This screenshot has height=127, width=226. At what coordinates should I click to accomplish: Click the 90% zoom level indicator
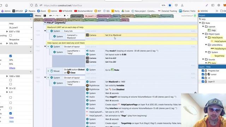coord(163,5)
